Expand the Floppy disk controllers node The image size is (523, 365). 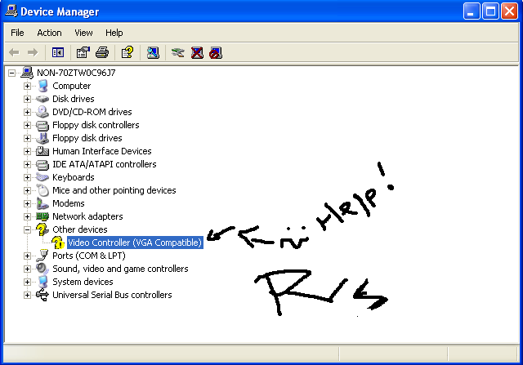[x=27, y=125]
